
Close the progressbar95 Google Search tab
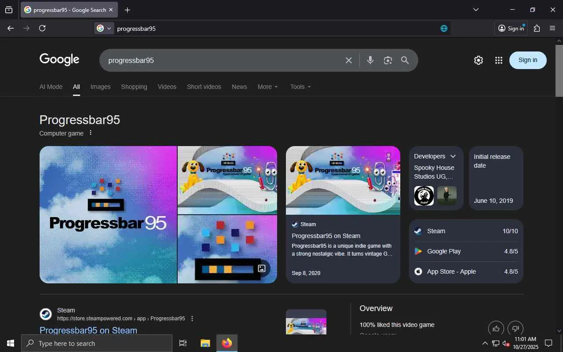(111, 10)
